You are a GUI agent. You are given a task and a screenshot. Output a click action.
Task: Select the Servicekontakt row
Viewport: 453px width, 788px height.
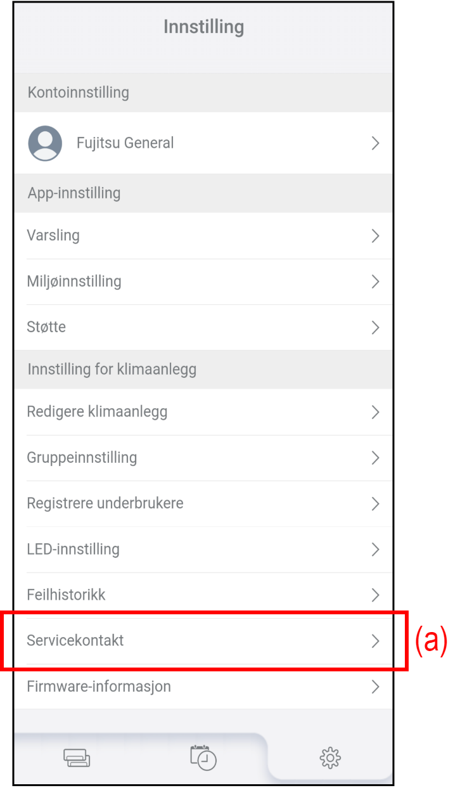[75, 640]
